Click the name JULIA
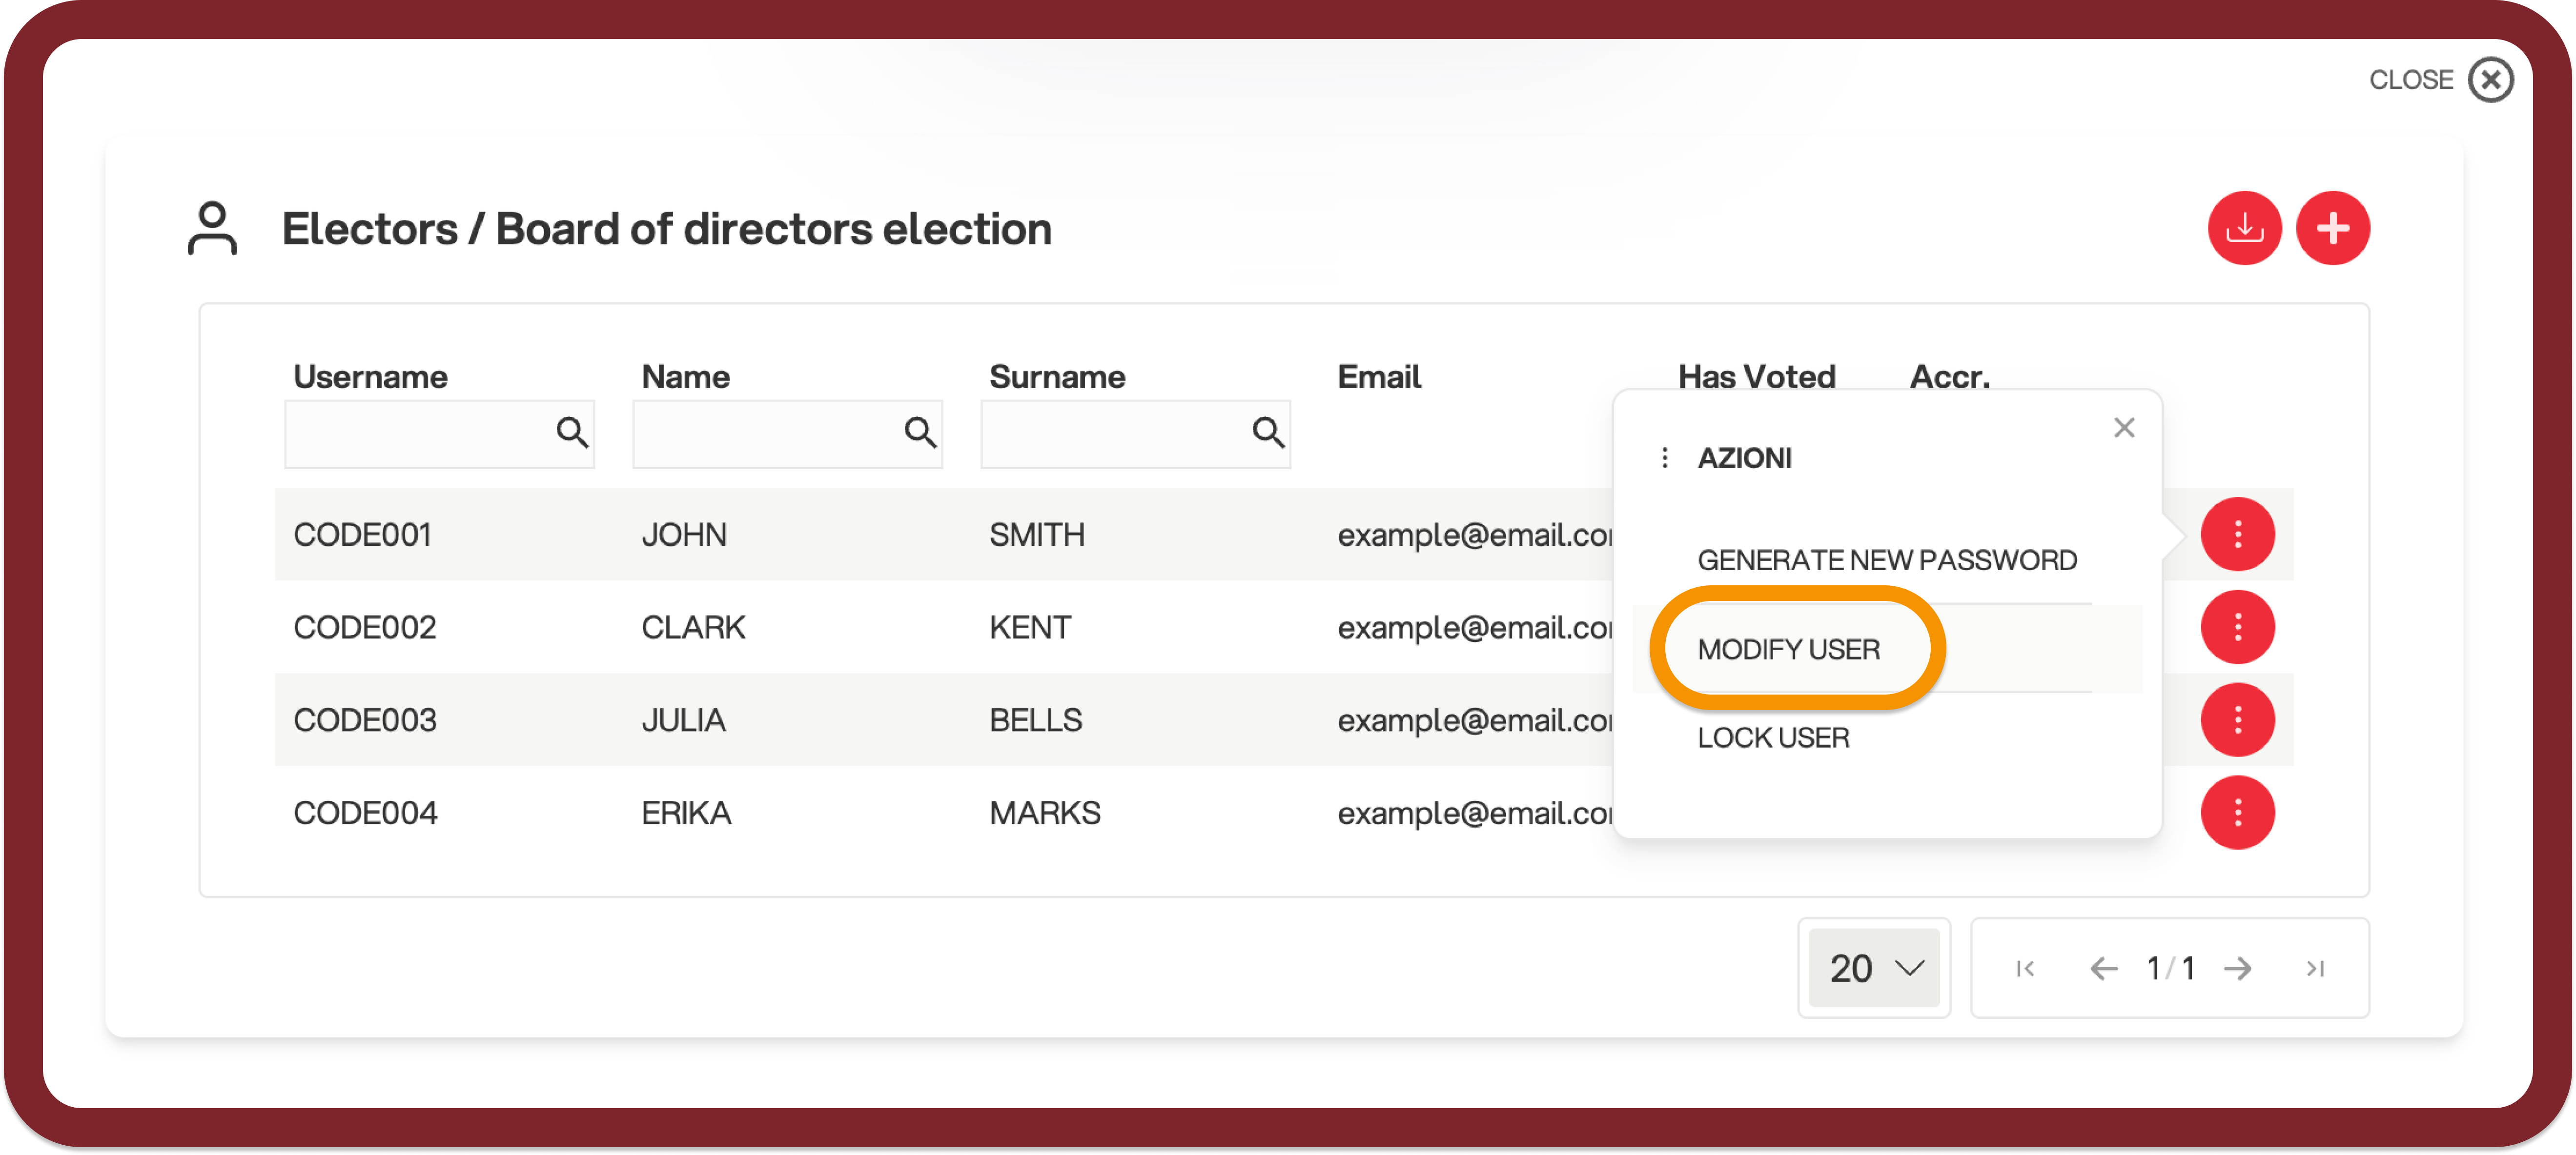 (683, 720)
